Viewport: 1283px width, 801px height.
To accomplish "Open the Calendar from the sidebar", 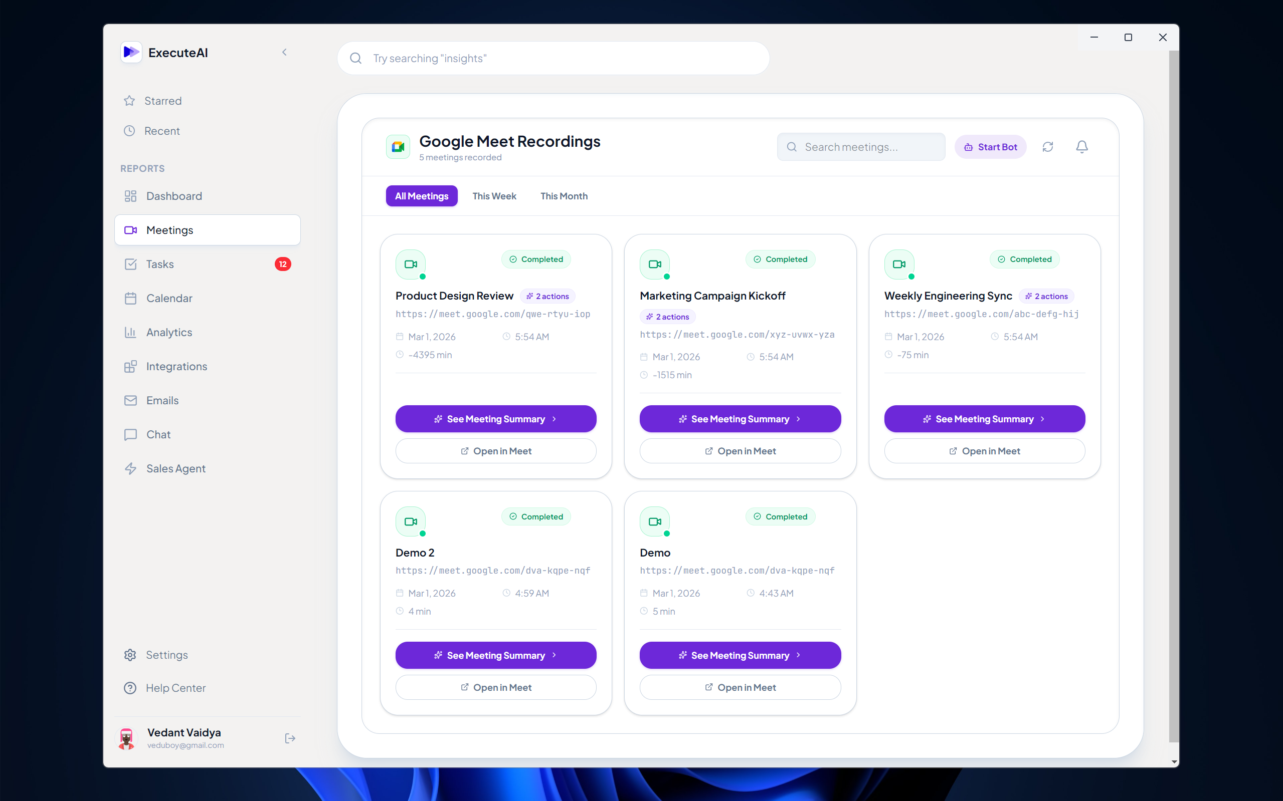I will [x=169, y=298].
